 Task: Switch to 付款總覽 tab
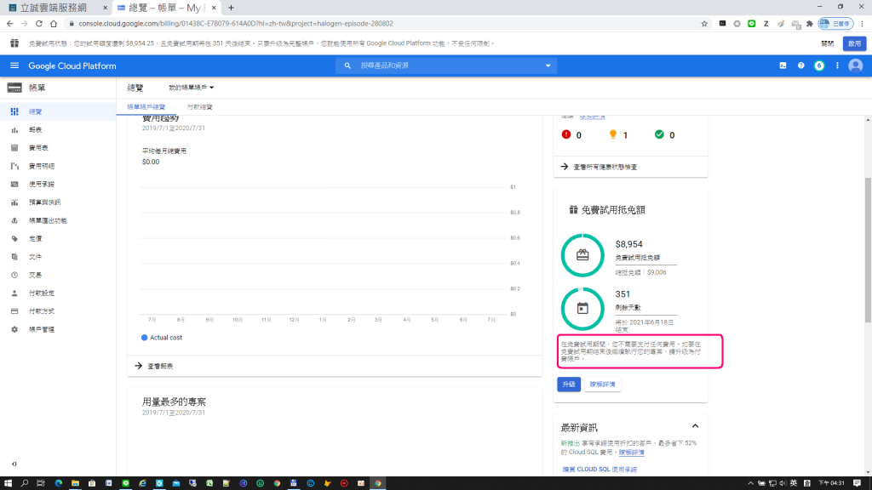[199, 106]
